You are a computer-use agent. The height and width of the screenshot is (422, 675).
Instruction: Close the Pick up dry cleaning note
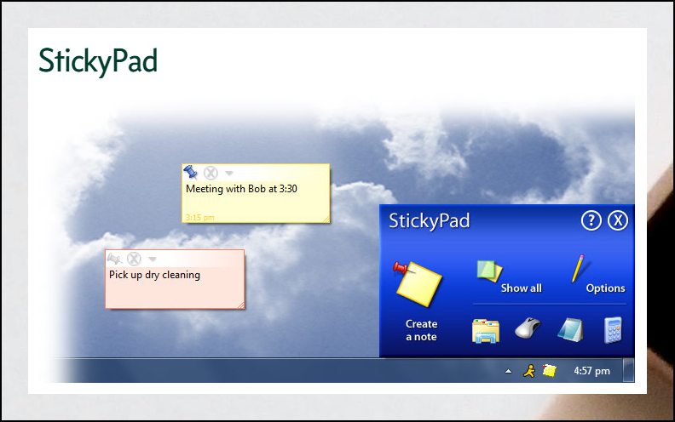click(135, 259)
